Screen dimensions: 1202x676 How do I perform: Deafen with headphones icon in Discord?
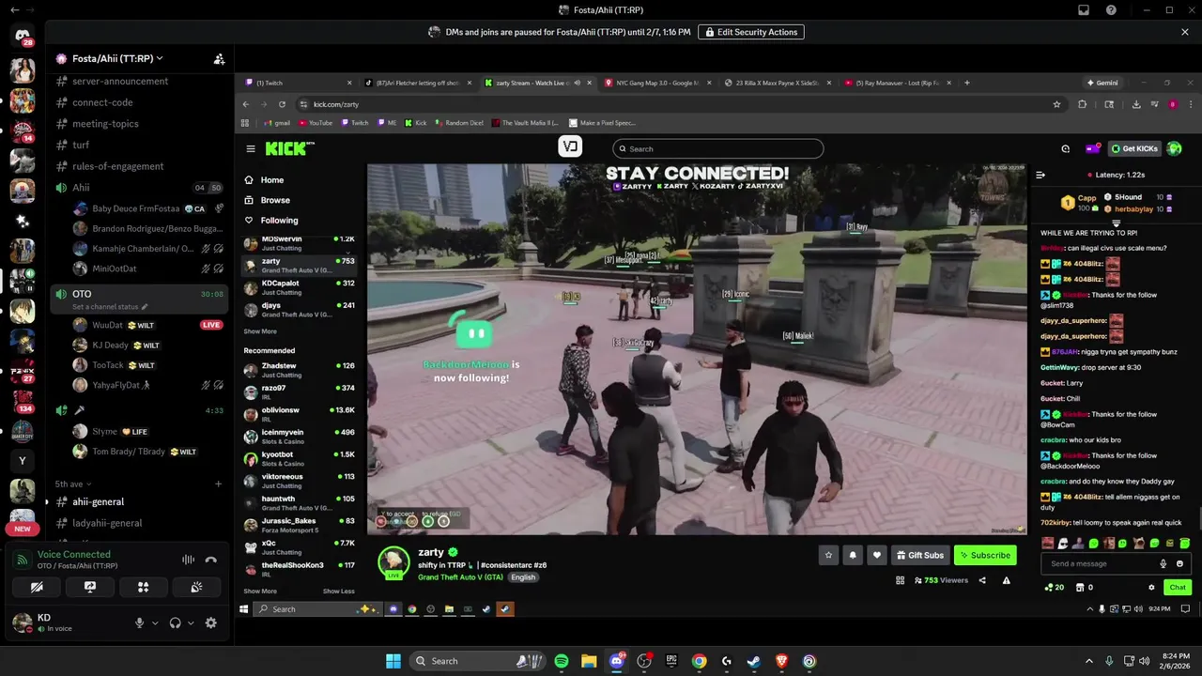point(175,622)
